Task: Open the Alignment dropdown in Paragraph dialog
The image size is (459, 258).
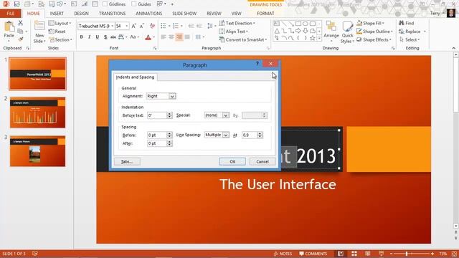Action: point(172,96)
